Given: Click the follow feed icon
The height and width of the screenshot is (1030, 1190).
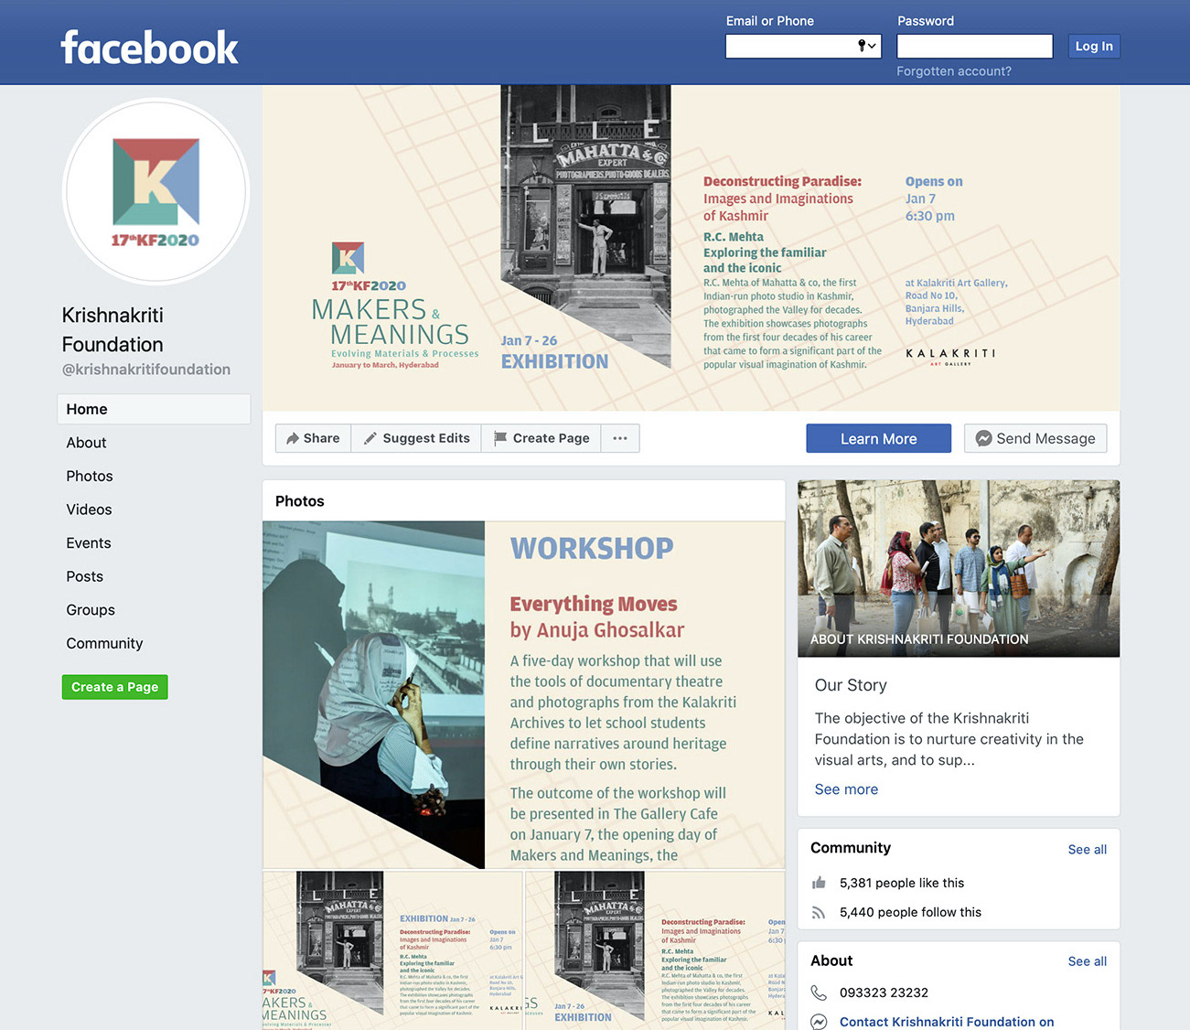Looking at the screenshot, I should coord(819,912).
